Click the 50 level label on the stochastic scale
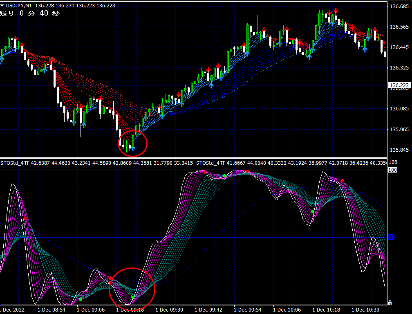Image resolution: width=412 pixels, height=314 pixels. click(x=391, y=238)
